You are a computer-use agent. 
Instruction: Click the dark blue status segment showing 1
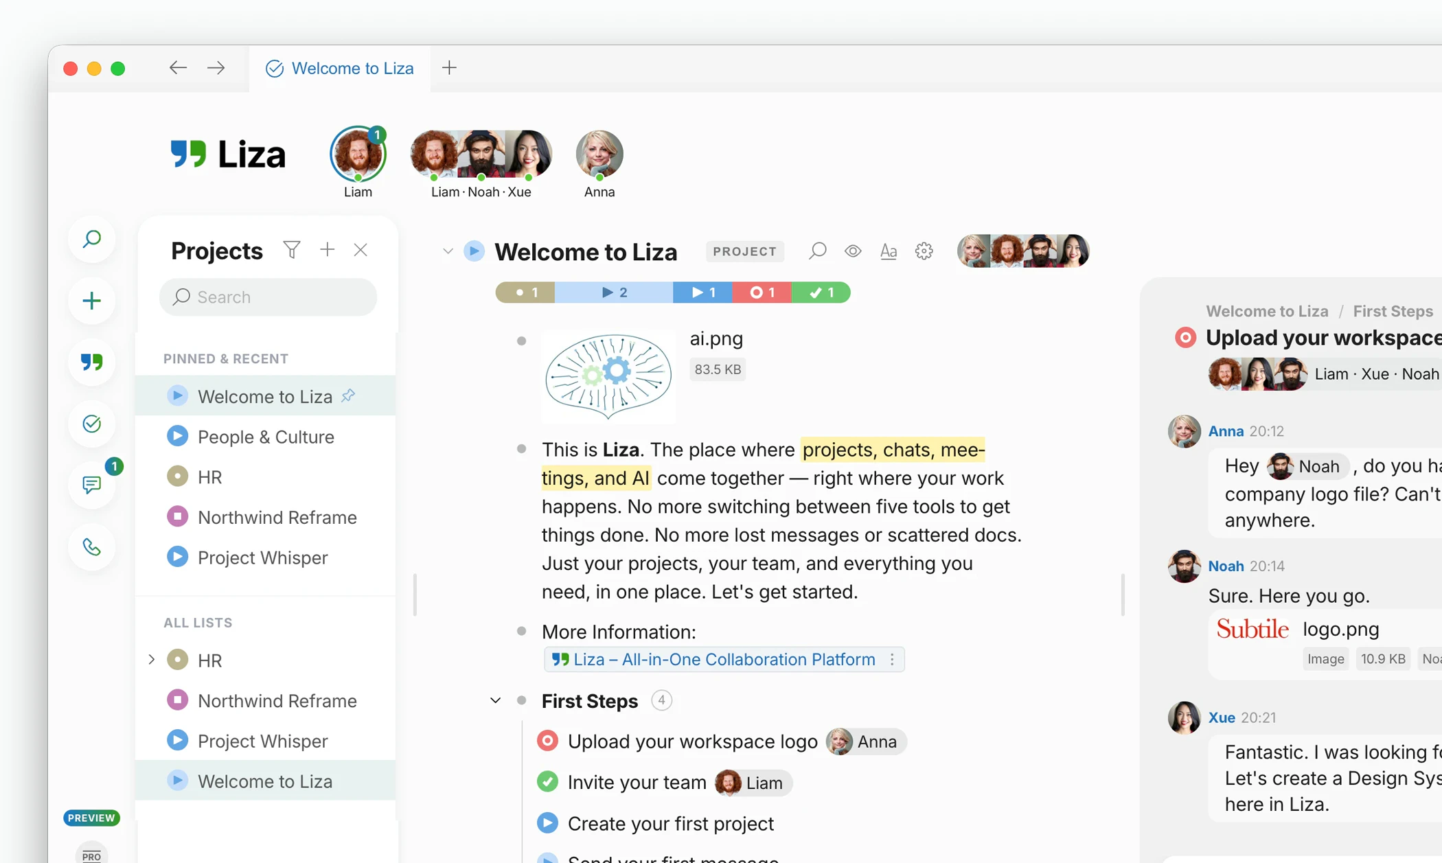pyautogui.click(x=702, y=292)
